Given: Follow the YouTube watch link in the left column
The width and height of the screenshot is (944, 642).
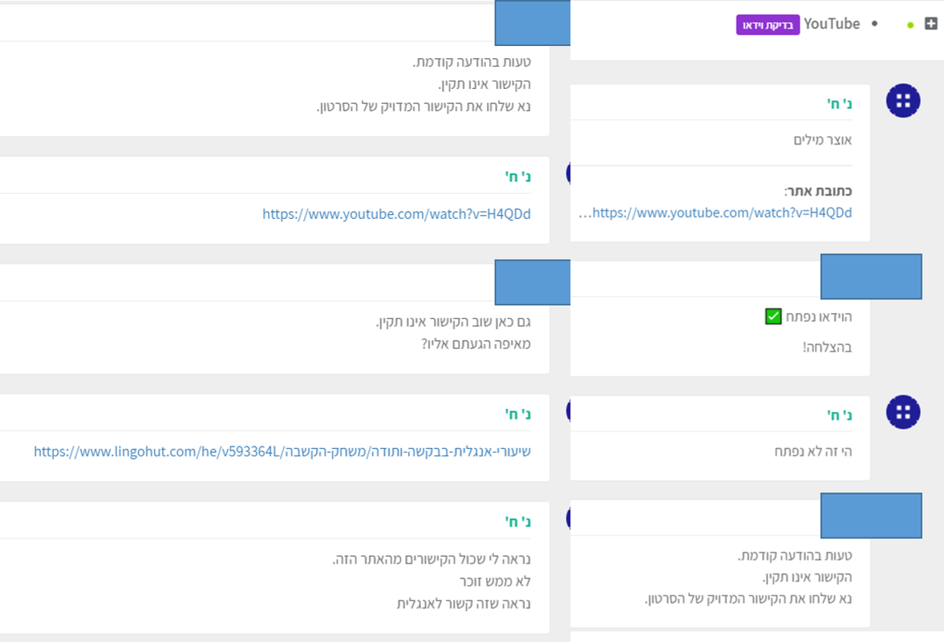Looking at the screenshot, I should (x=396, y=214).
